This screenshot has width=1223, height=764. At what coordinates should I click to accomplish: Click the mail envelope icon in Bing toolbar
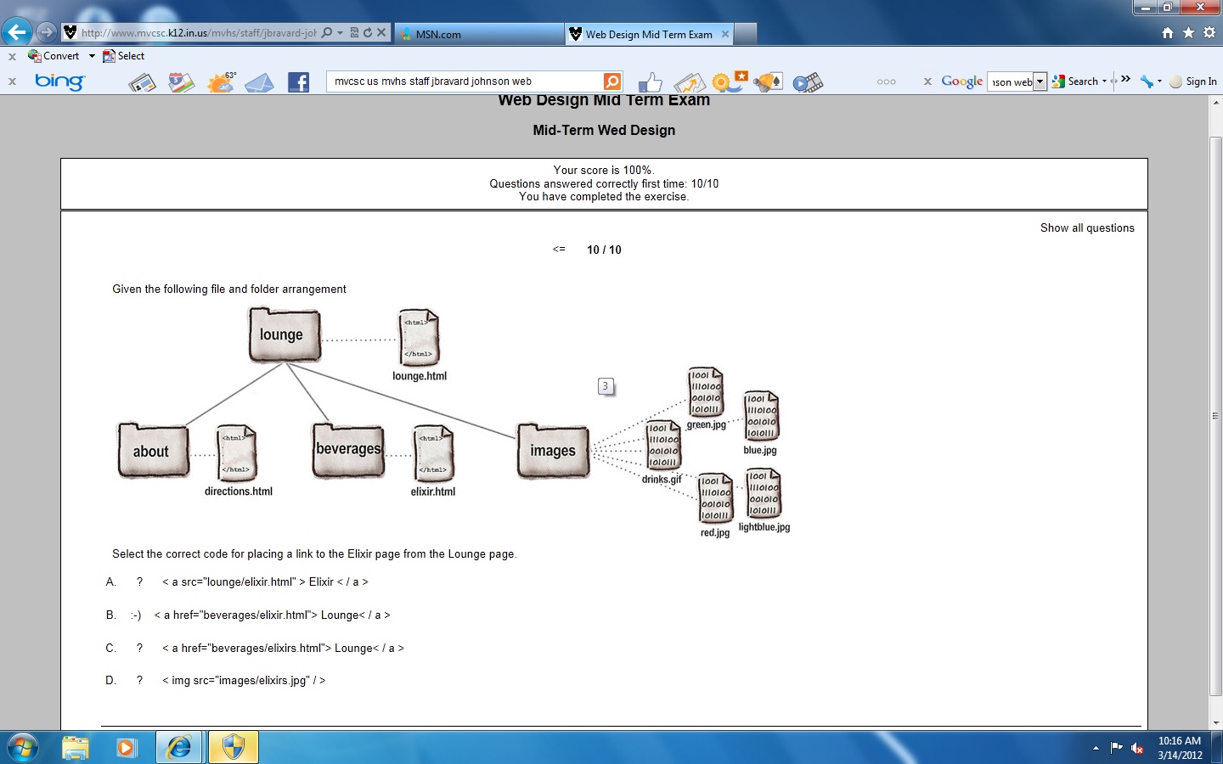tap(259, 82)
